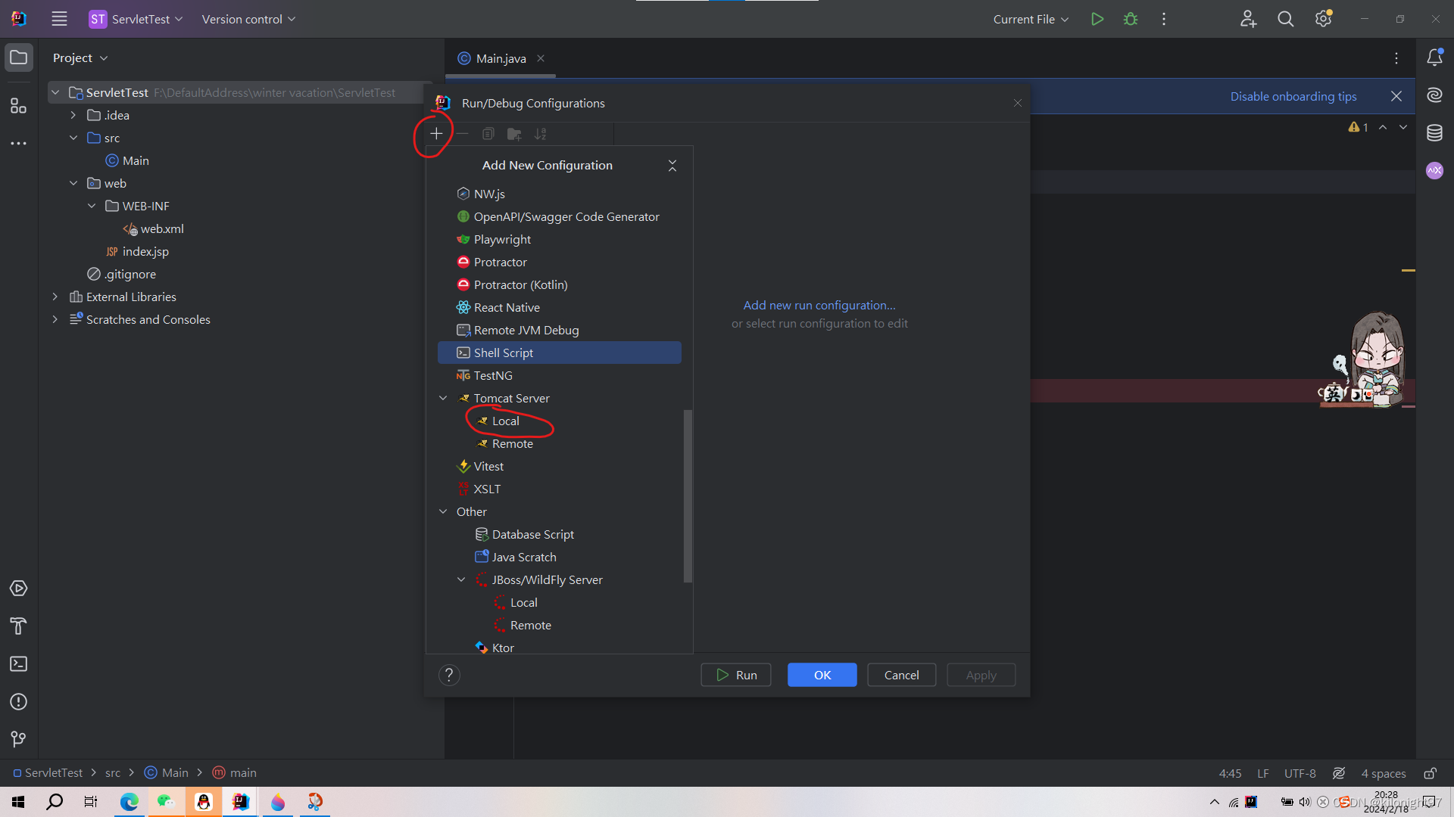This screenshot has width=1454, height=817.
Task: Open the Terminal tool window
Action: (18, 663)
